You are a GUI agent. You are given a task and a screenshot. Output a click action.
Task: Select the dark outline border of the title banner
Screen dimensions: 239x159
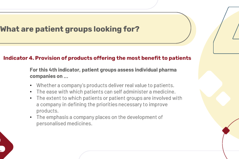[x=96, y=28]
